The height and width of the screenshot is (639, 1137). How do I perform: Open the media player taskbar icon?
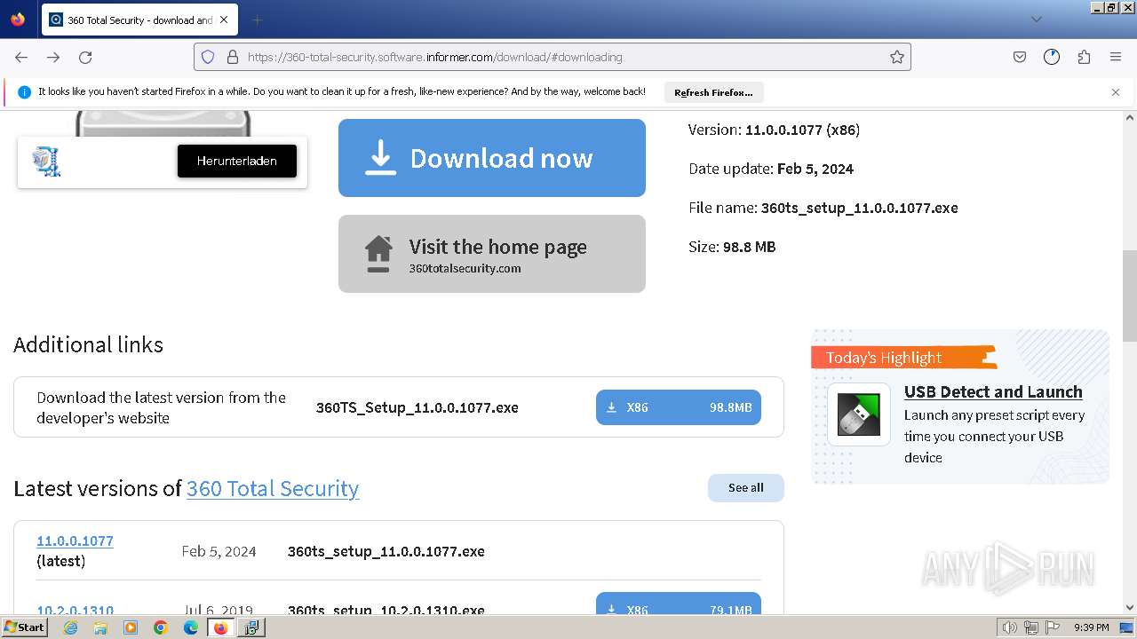coord(131,627)
